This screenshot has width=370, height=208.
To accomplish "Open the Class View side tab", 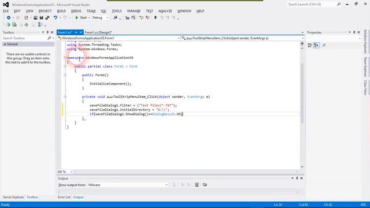I will pos(365,87).
